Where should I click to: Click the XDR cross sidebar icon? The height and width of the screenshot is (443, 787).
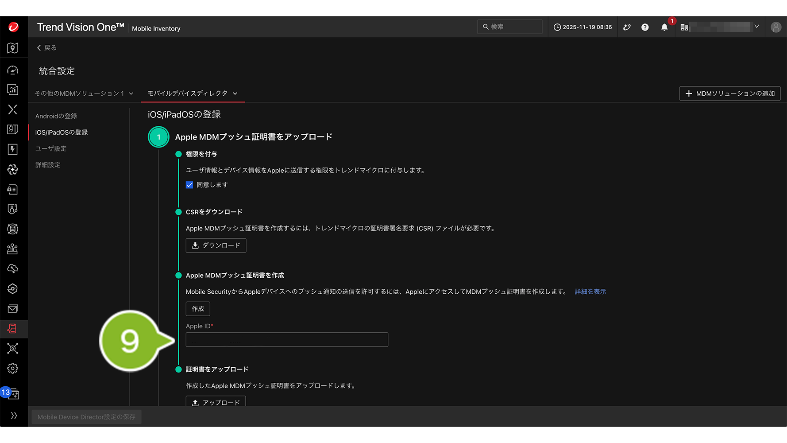(x=13, y=109)
